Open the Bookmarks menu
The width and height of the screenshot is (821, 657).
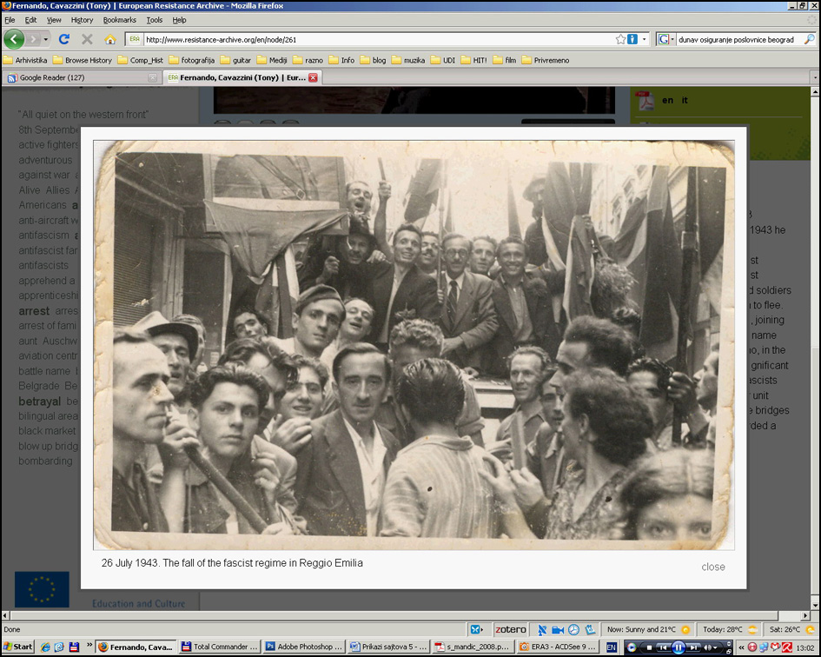[119, 20]
